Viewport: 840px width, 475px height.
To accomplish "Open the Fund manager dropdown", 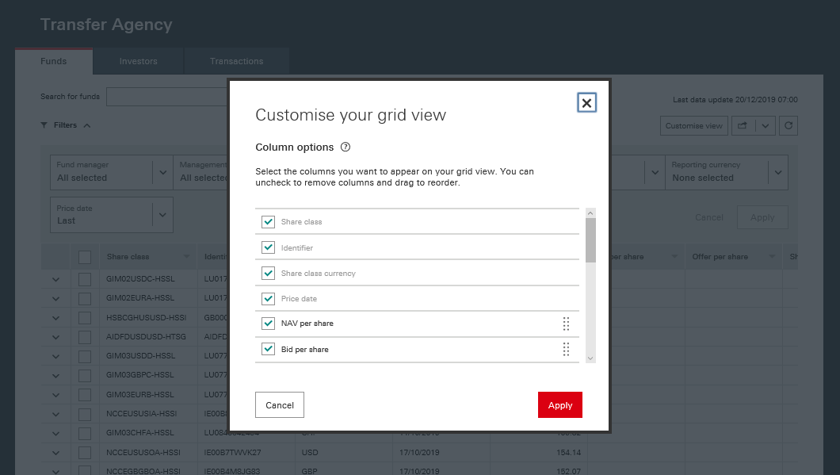I will click(163, 172).
